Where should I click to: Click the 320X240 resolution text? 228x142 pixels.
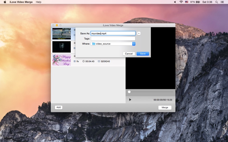point(105,61)
